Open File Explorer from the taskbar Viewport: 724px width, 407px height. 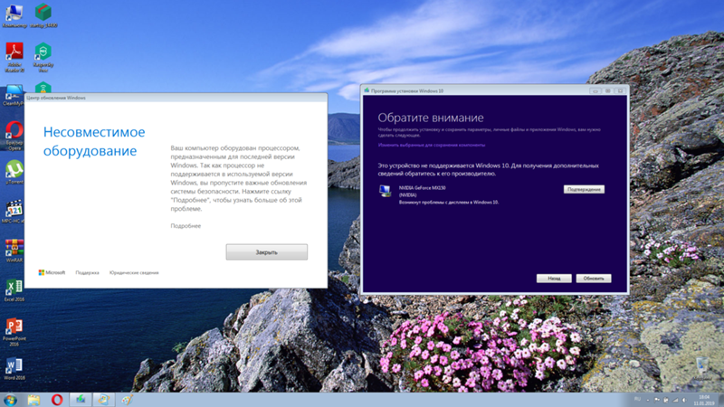click(33, 400)
